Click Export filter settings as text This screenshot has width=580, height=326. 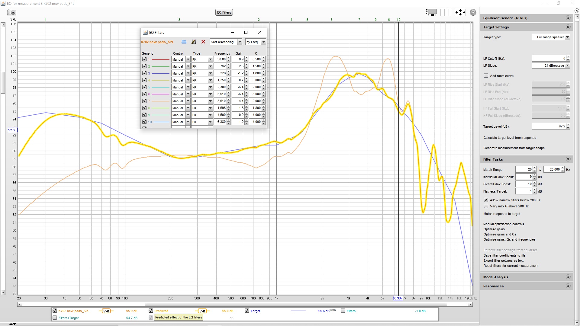pyautogui.click(x=503, y=260)
